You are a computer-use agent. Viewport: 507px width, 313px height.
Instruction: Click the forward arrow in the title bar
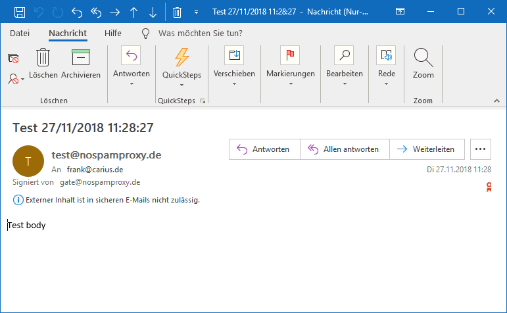coord(114,12)
